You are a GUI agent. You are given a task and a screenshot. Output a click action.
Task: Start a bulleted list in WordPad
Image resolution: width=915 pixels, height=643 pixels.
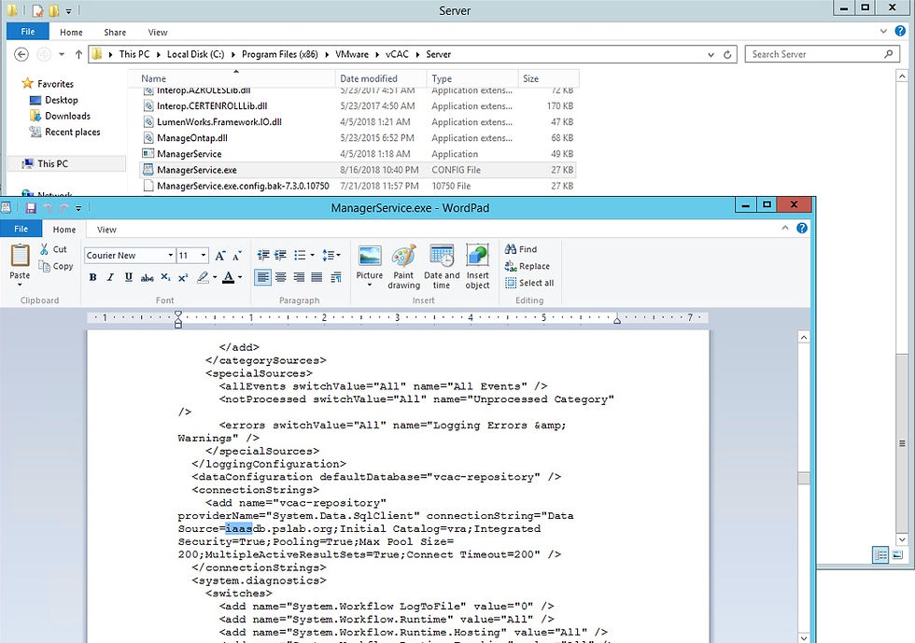click(x=300, y=256)
